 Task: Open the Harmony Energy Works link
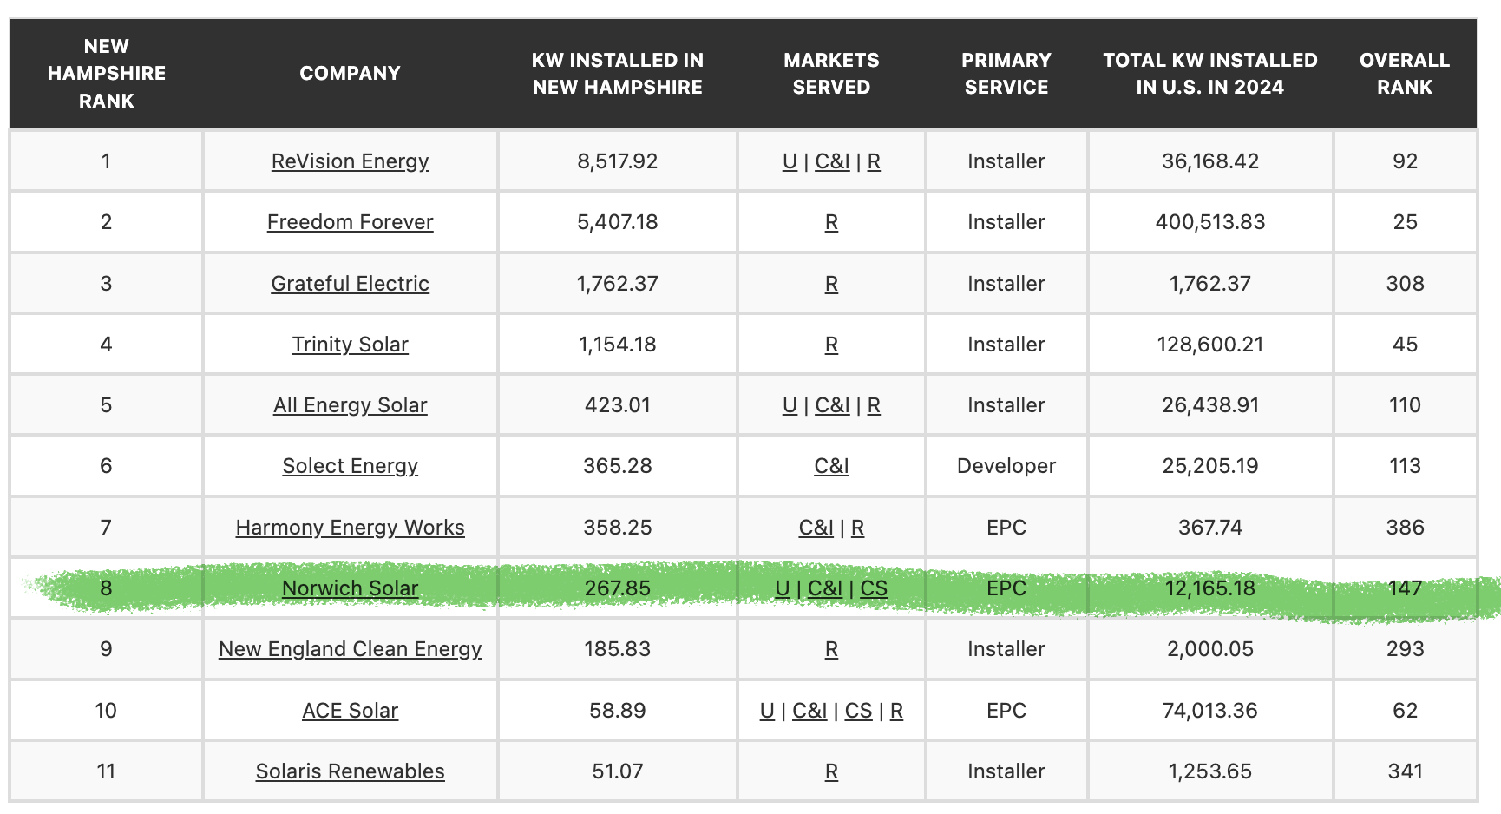click(350, 528)
